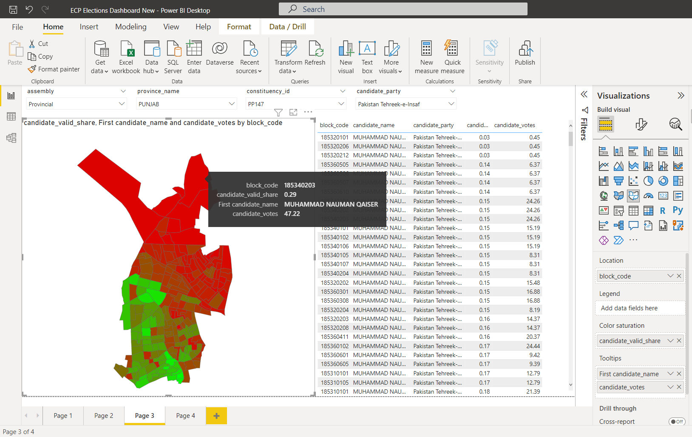Remove candidate_votes from Tooltips

[x=679, y=387]
